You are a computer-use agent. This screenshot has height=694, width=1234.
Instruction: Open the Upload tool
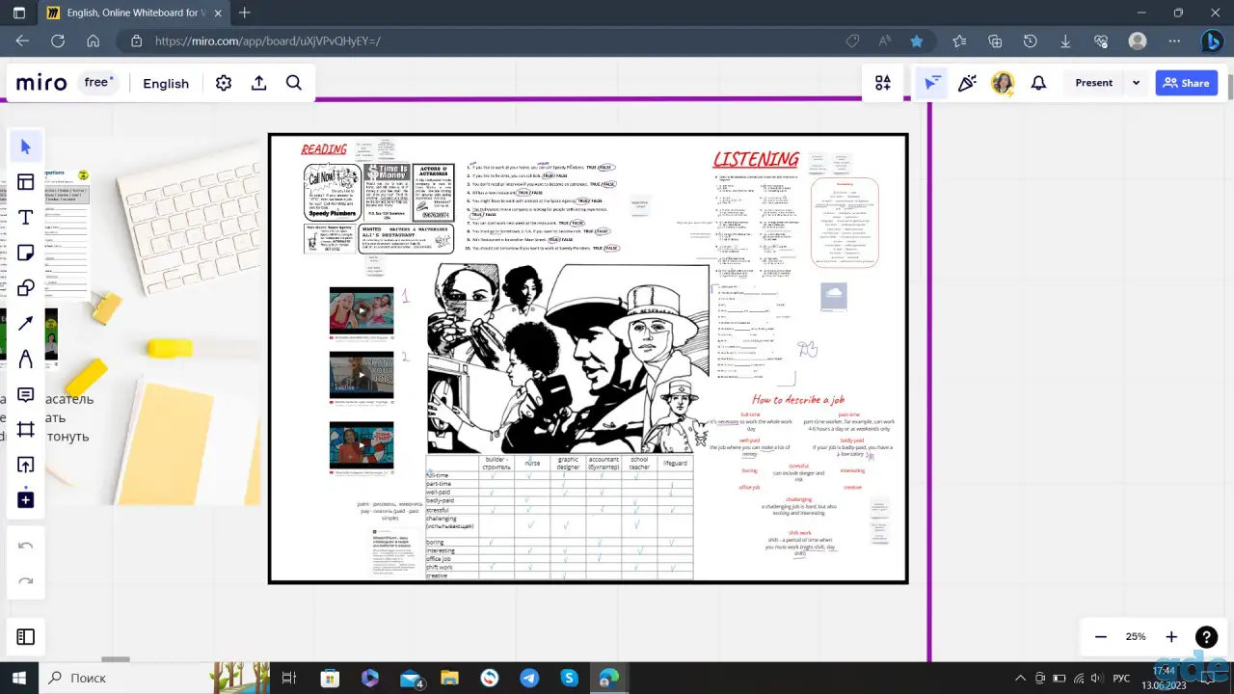[x=26, y=466]
